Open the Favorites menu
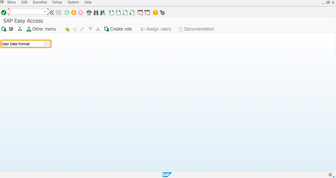Image resolution: width=336 pixels, height=178 pixels. pyautogui.click(x=40, y=2)
